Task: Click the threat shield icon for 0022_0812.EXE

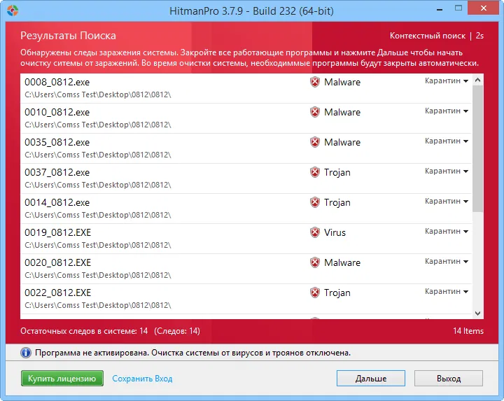Action: click(x=315, y=293)
